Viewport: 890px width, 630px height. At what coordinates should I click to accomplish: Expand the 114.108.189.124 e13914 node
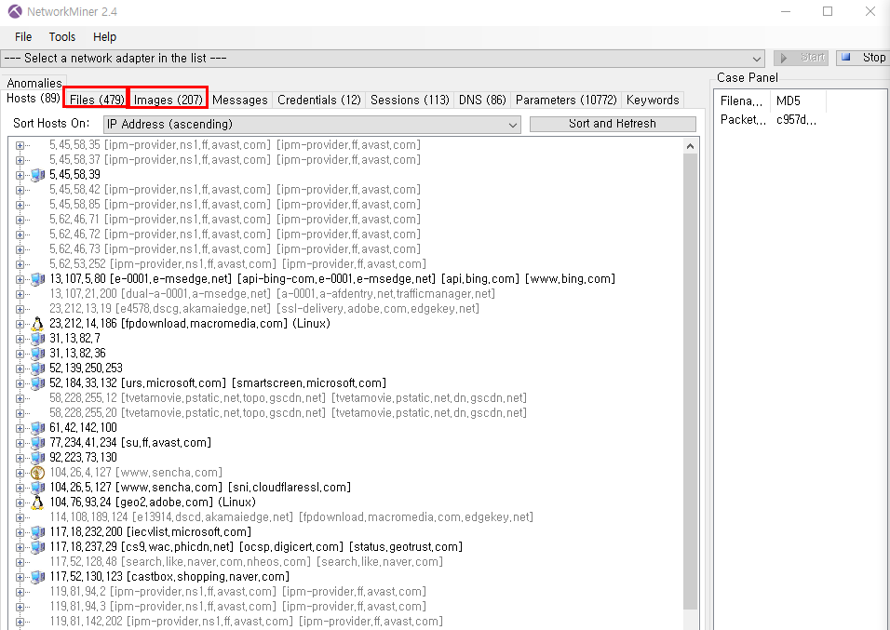click(x=20, y=517)
